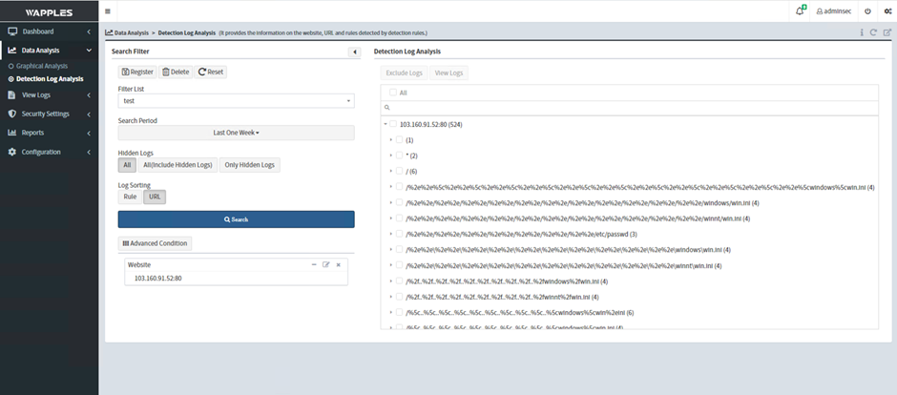Collapse the 103.160.91.52:80 tree node

pos(384,124)
